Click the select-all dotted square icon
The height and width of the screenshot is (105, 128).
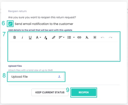coord(95,38)
